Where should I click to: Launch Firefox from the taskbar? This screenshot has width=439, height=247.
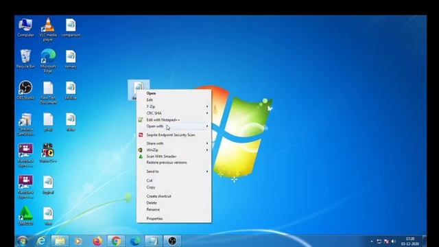tap(97, 241)
